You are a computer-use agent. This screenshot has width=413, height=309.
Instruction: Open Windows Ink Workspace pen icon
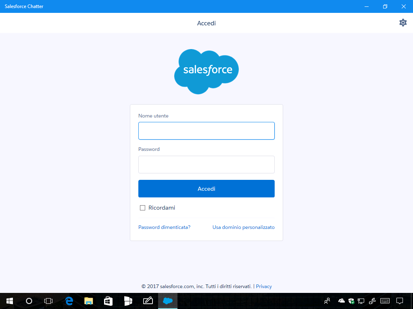[372, 301]
